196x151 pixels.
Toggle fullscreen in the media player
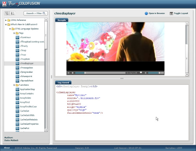[141, 72]
